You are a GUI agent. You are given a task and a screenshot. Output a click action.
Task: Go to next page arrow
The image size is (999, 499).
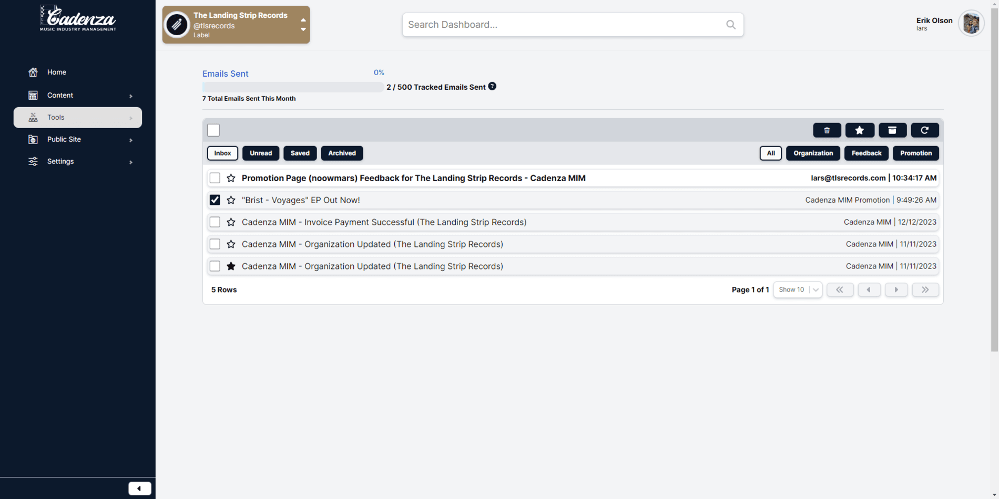896,289
